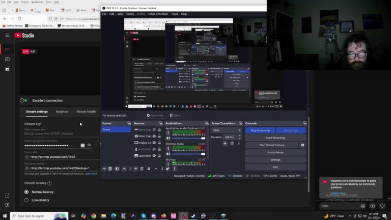391x220 pixels.
Task: Toggle lock on Video Capture source
Action: pyautogui.click(x=159, y=136)
